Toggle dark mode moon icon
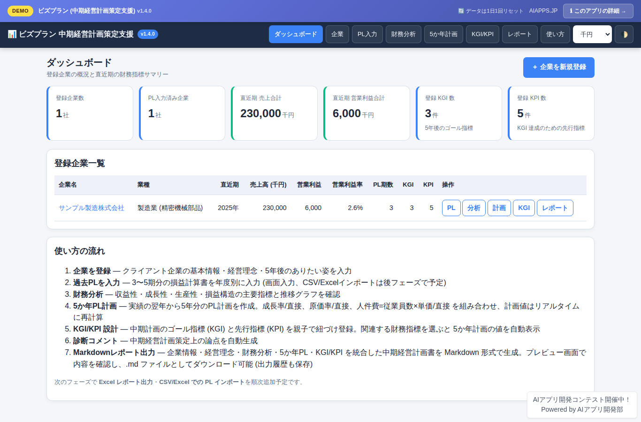Image resolution: width=641 pixels, height=422 pixels. pyautogui.click(x=624, y=34)
